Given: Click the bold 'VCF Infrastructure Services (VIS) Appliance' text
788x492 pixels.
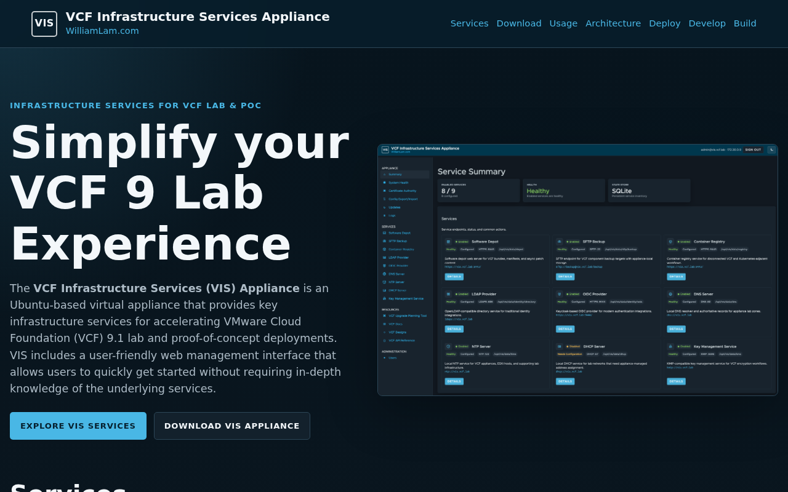Looking at the screenshot, I should [x=166, y=288].
